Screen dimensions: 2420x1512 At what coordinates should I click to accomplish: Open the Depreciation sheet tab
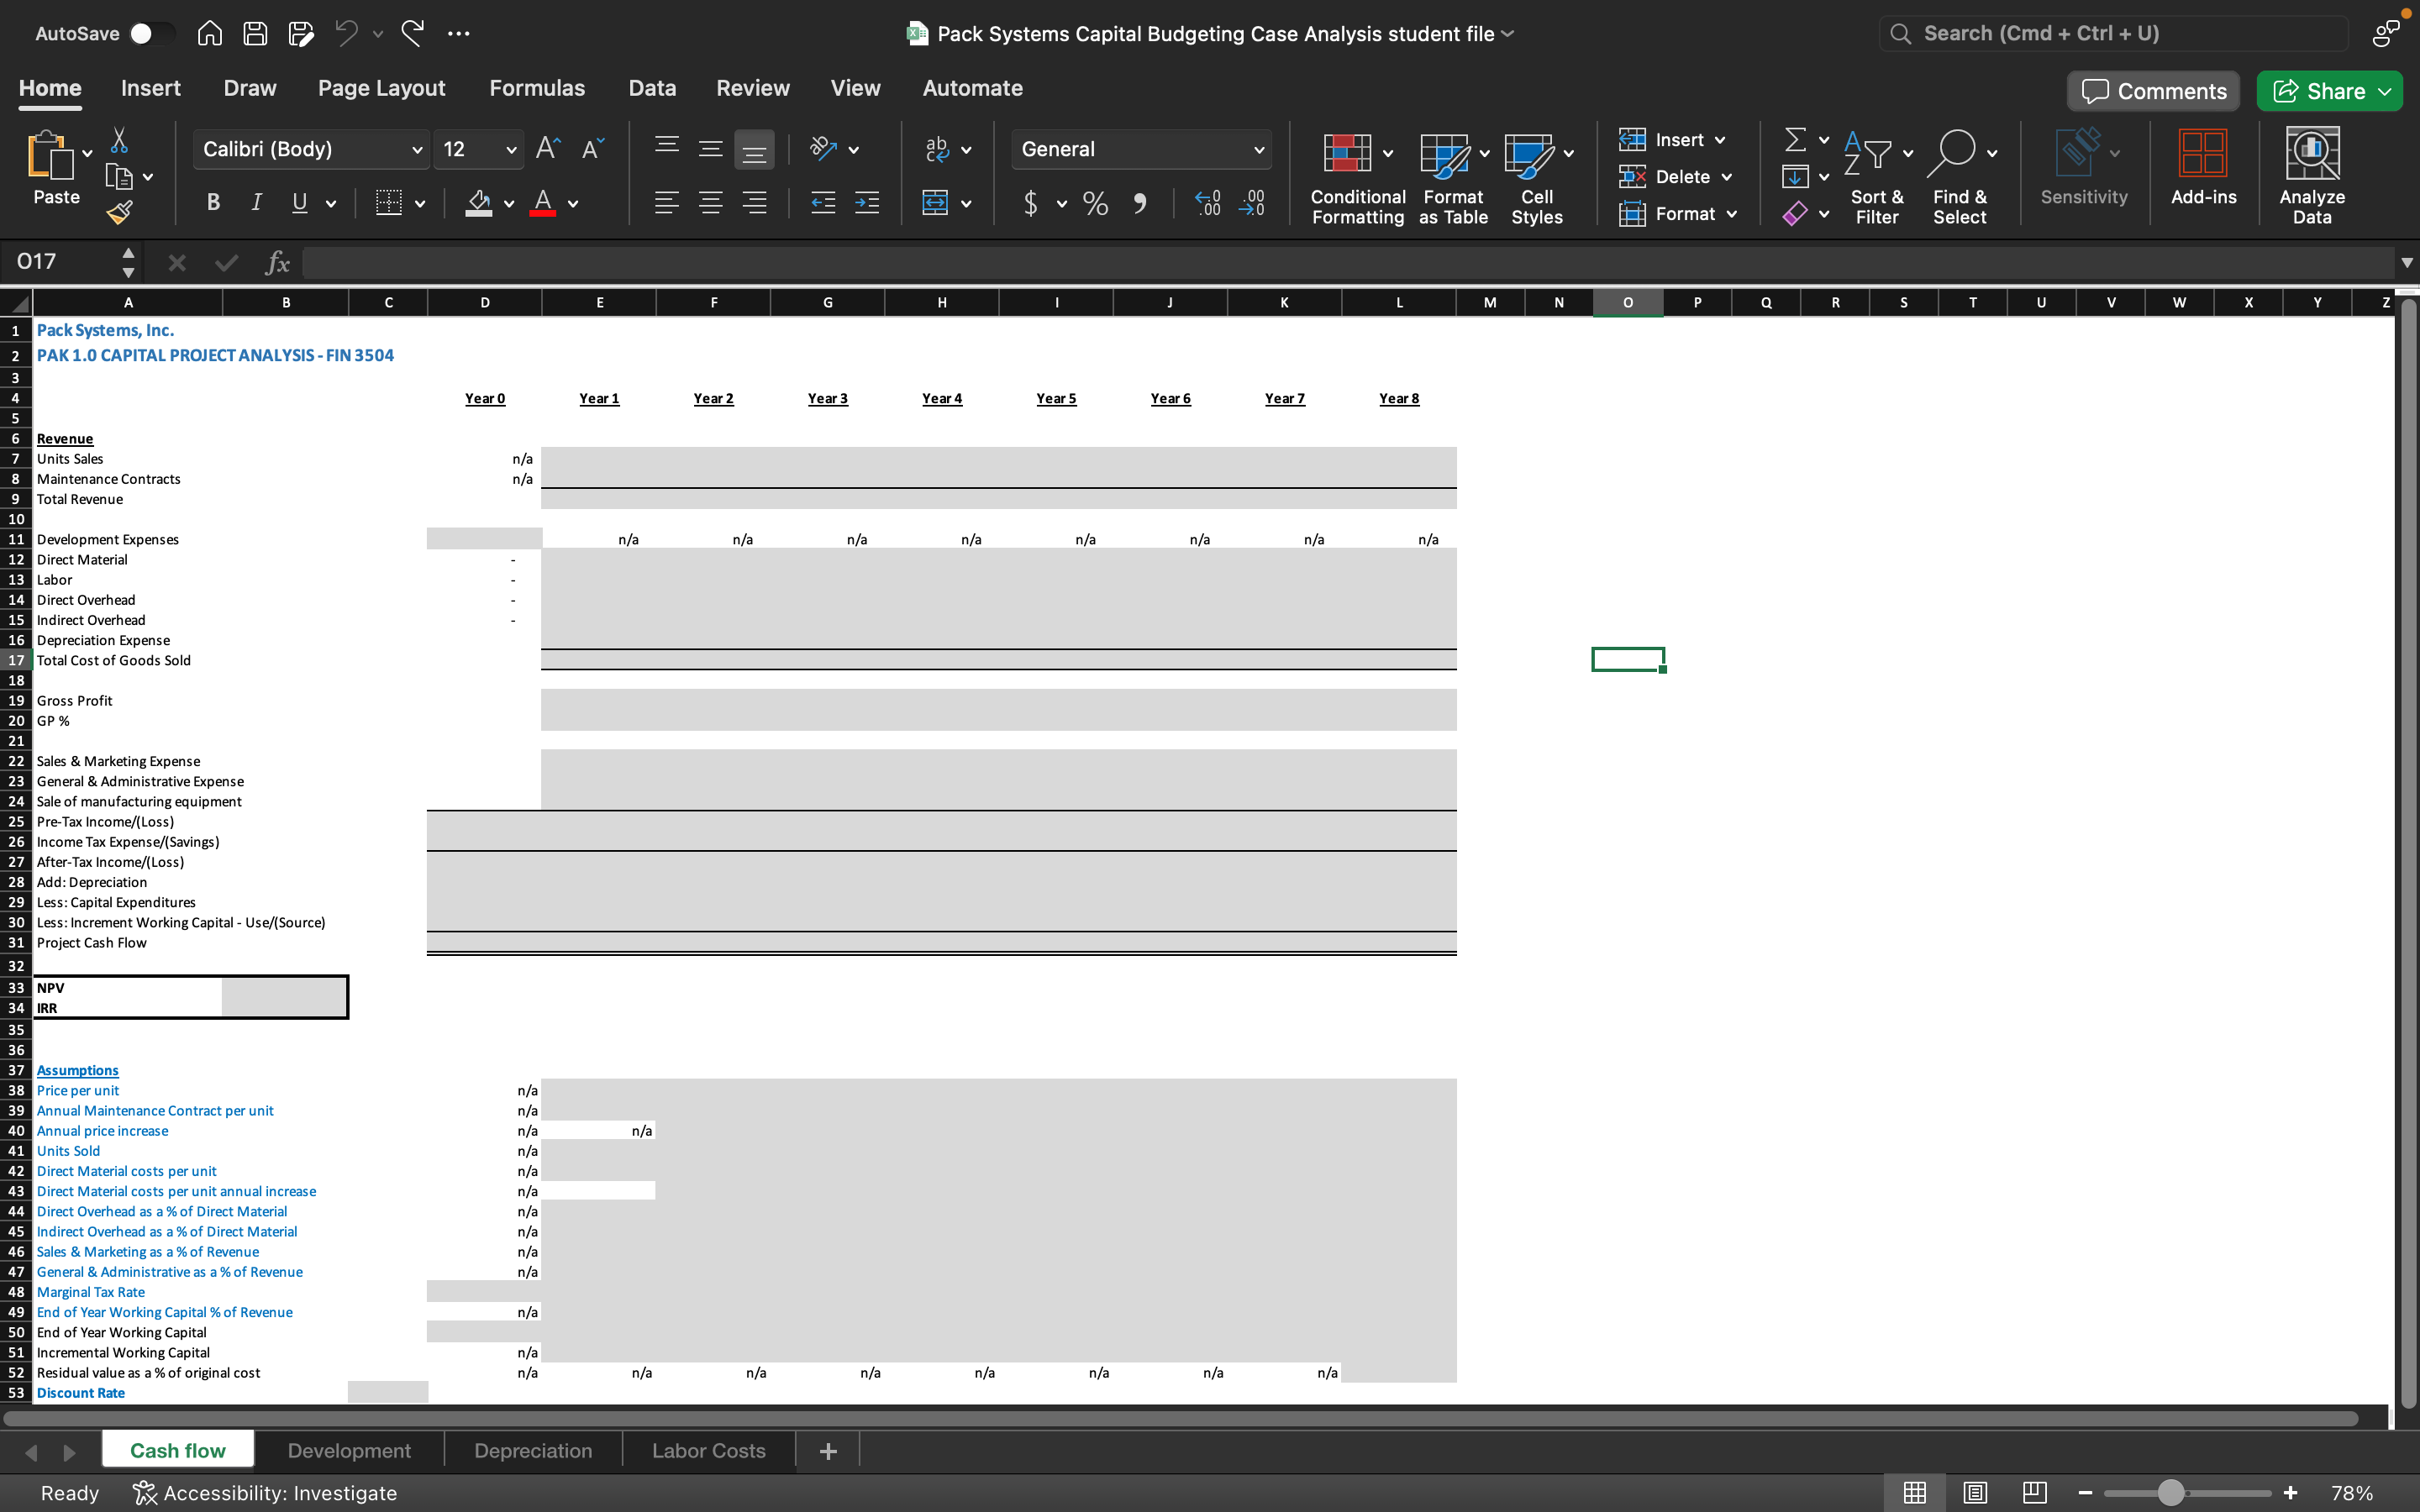coord(533,1450)
